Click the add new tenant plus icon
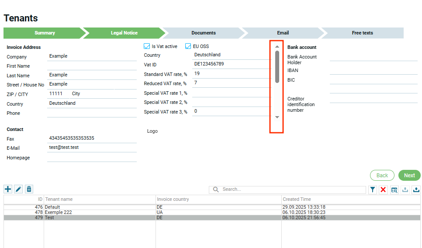422x248 pixels. [x=8, y=189]
